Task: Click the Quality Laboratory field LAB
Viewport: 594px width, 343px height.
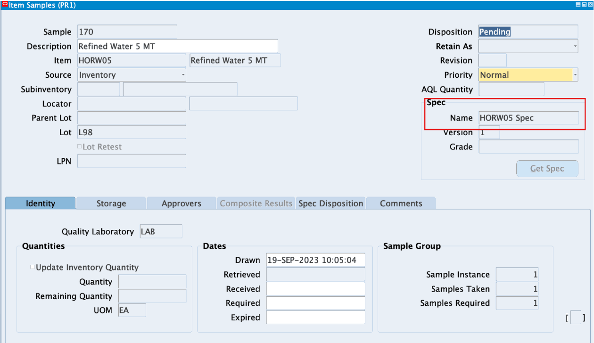Action: coord(161,231)
